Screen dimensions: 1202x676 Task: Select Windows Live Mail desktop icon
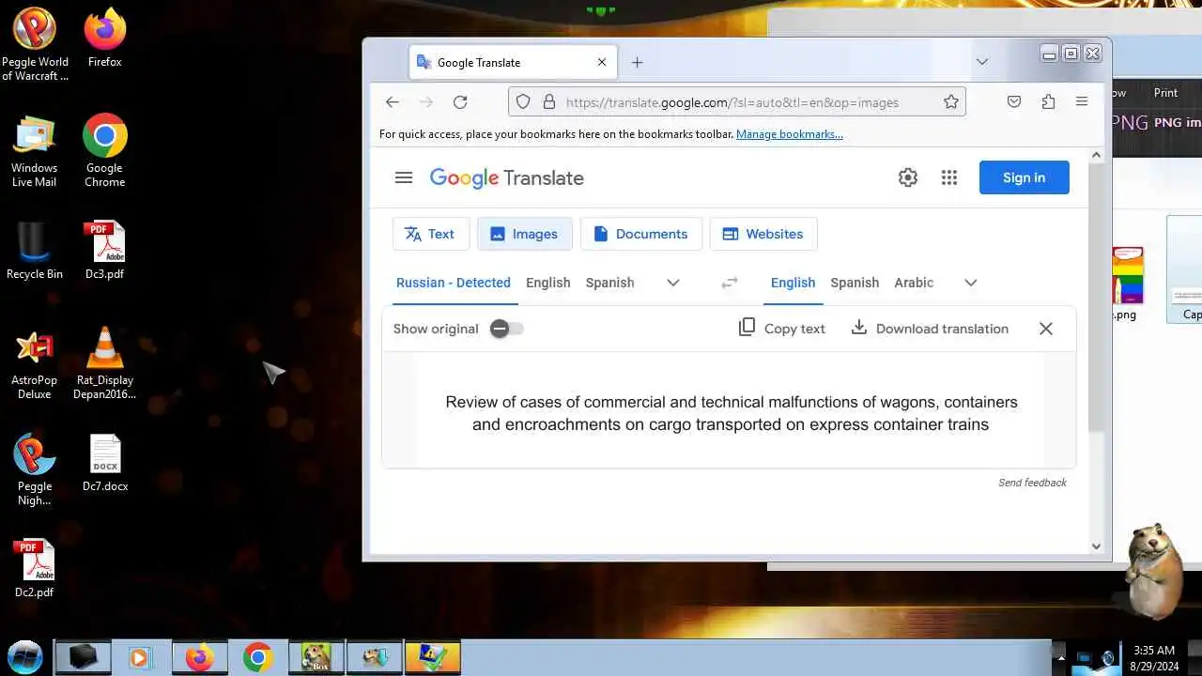34,151
